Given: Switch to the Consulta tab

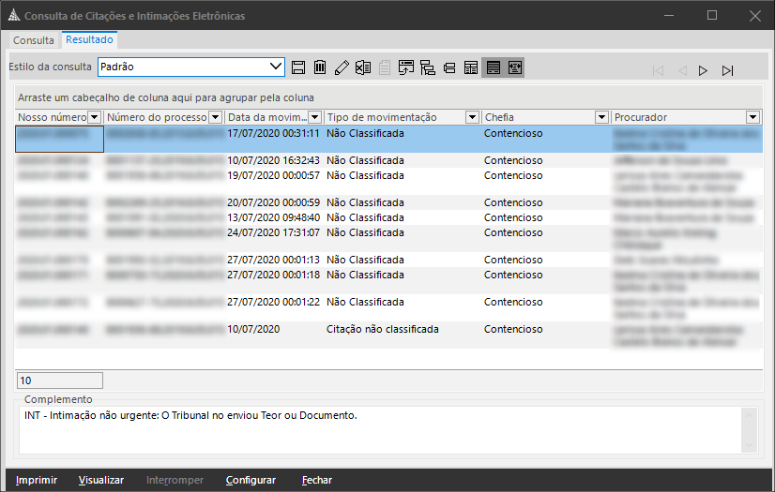Looking at the screenshot, I should pos(34,41).
